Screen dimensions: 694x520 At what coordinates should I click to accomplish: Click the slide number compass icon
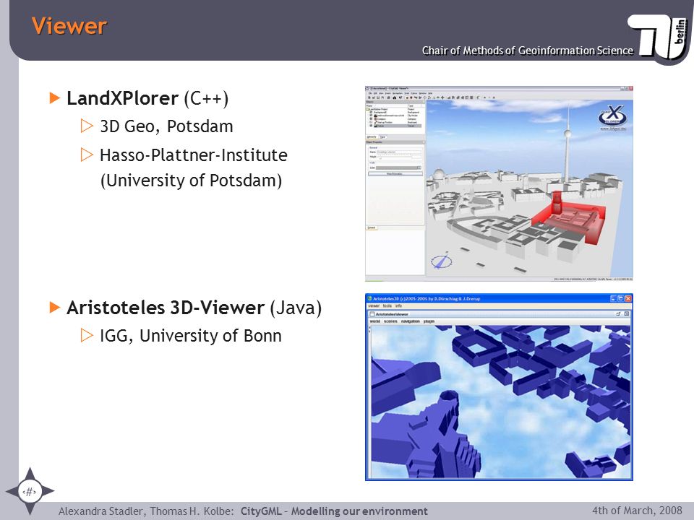point(30,491)
